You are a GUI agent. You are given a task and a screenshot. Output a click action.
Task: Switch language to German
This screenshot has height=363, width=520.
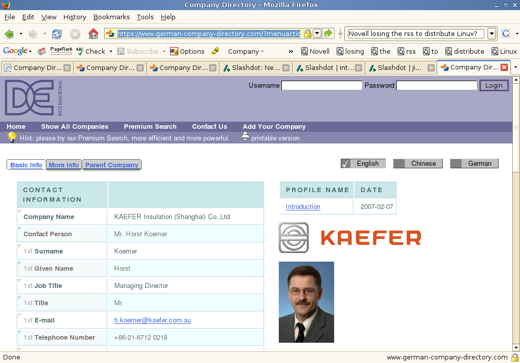pyautogui.click(x=474, y=163)
